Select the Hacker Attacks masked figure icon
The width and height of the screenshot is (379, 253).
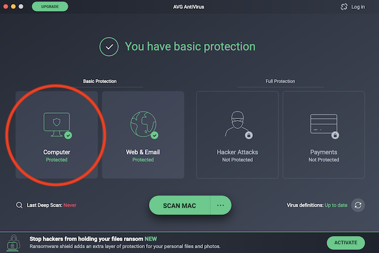(x=237, y=124)
